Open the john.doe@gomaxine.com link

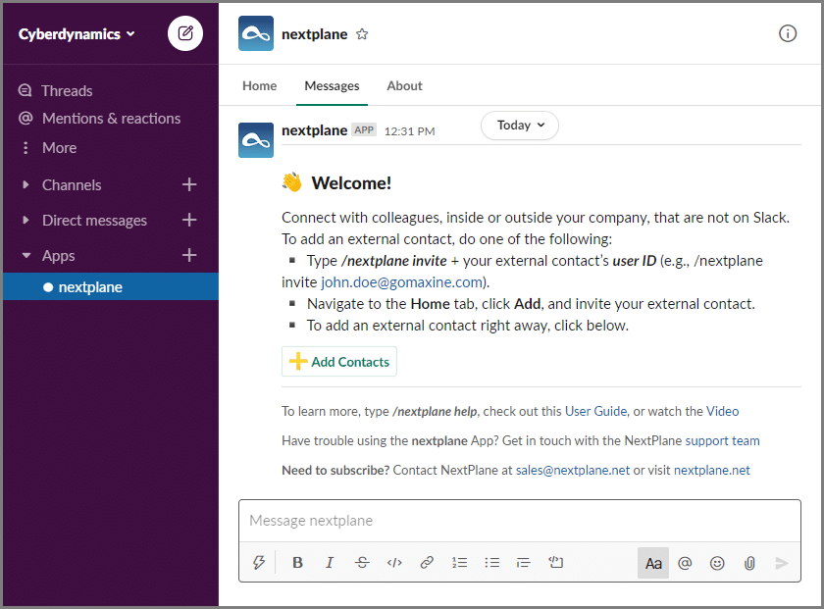click(402, 282)
